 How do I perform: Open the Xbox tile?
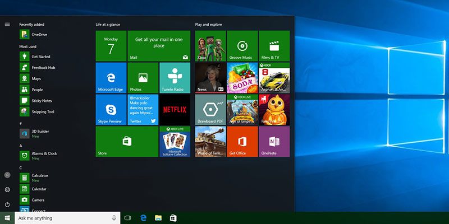click(210, 46)
